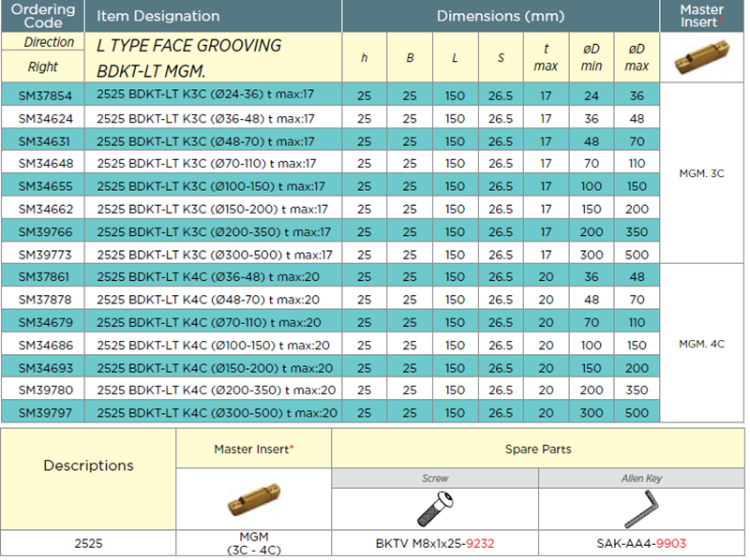Click the øD min column header
The height and width of the screenshot is (560, 750).
[592, 57]
